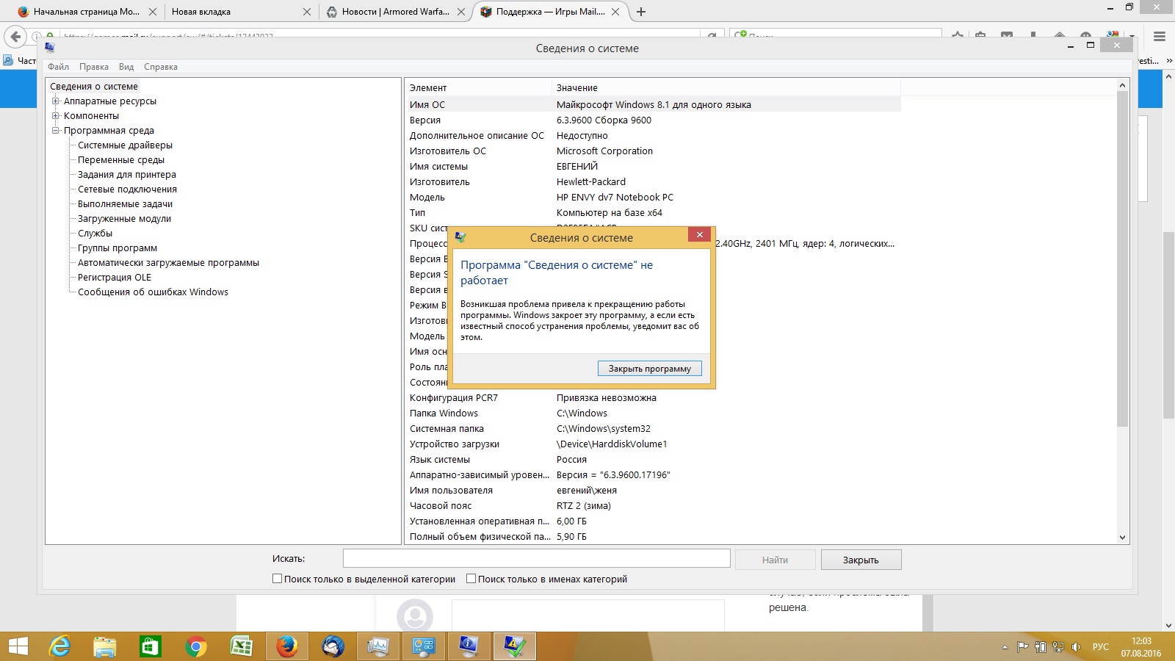Click the System Information window title icon
This screenshot has height=661, width=1175.
click(50, 48)
